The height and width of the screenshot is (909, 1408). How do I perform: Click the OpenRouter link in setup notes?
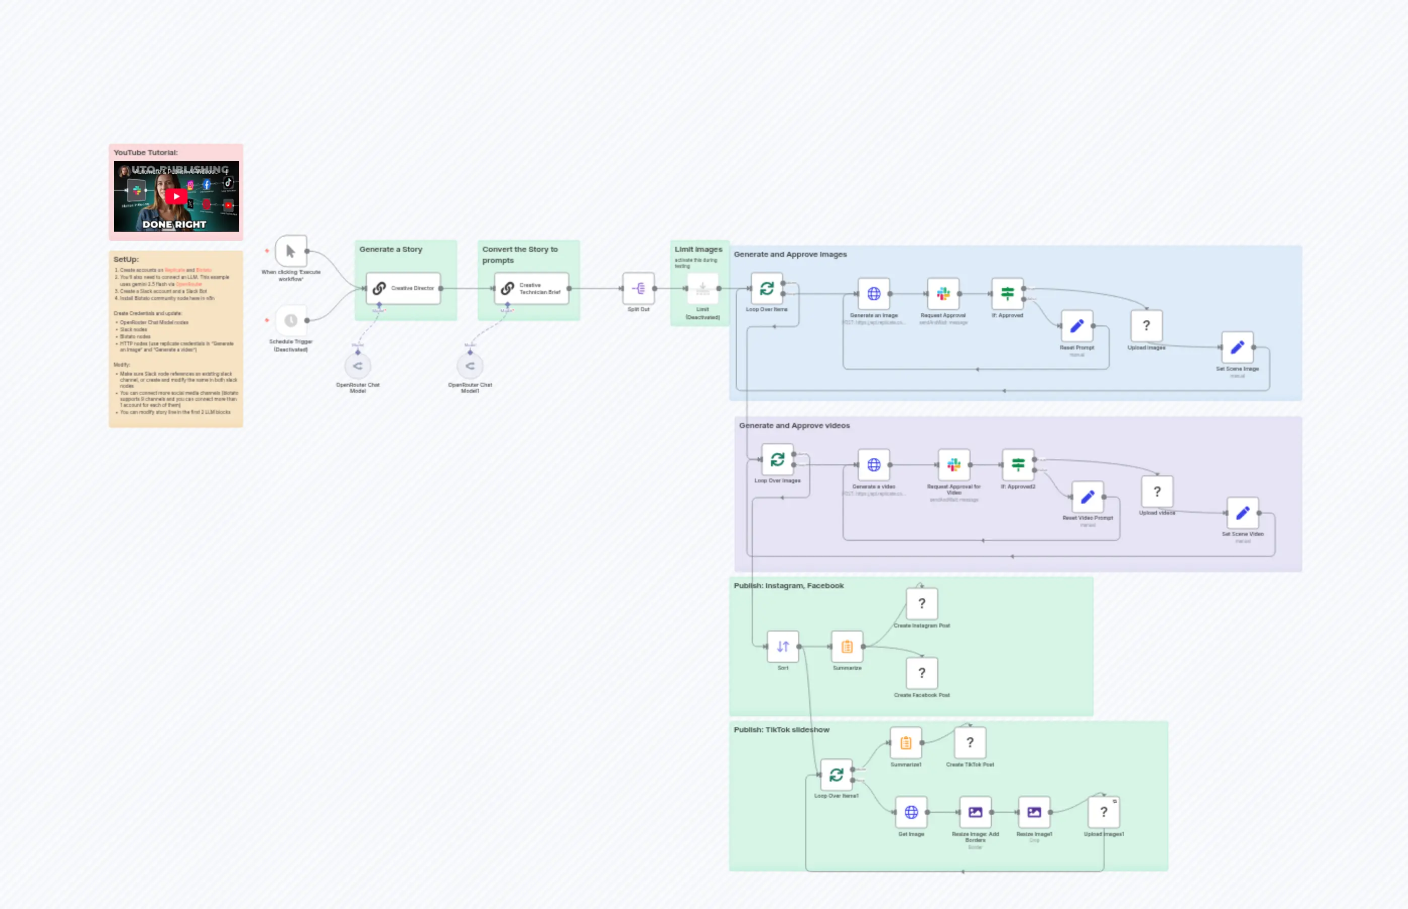[190, 284]
